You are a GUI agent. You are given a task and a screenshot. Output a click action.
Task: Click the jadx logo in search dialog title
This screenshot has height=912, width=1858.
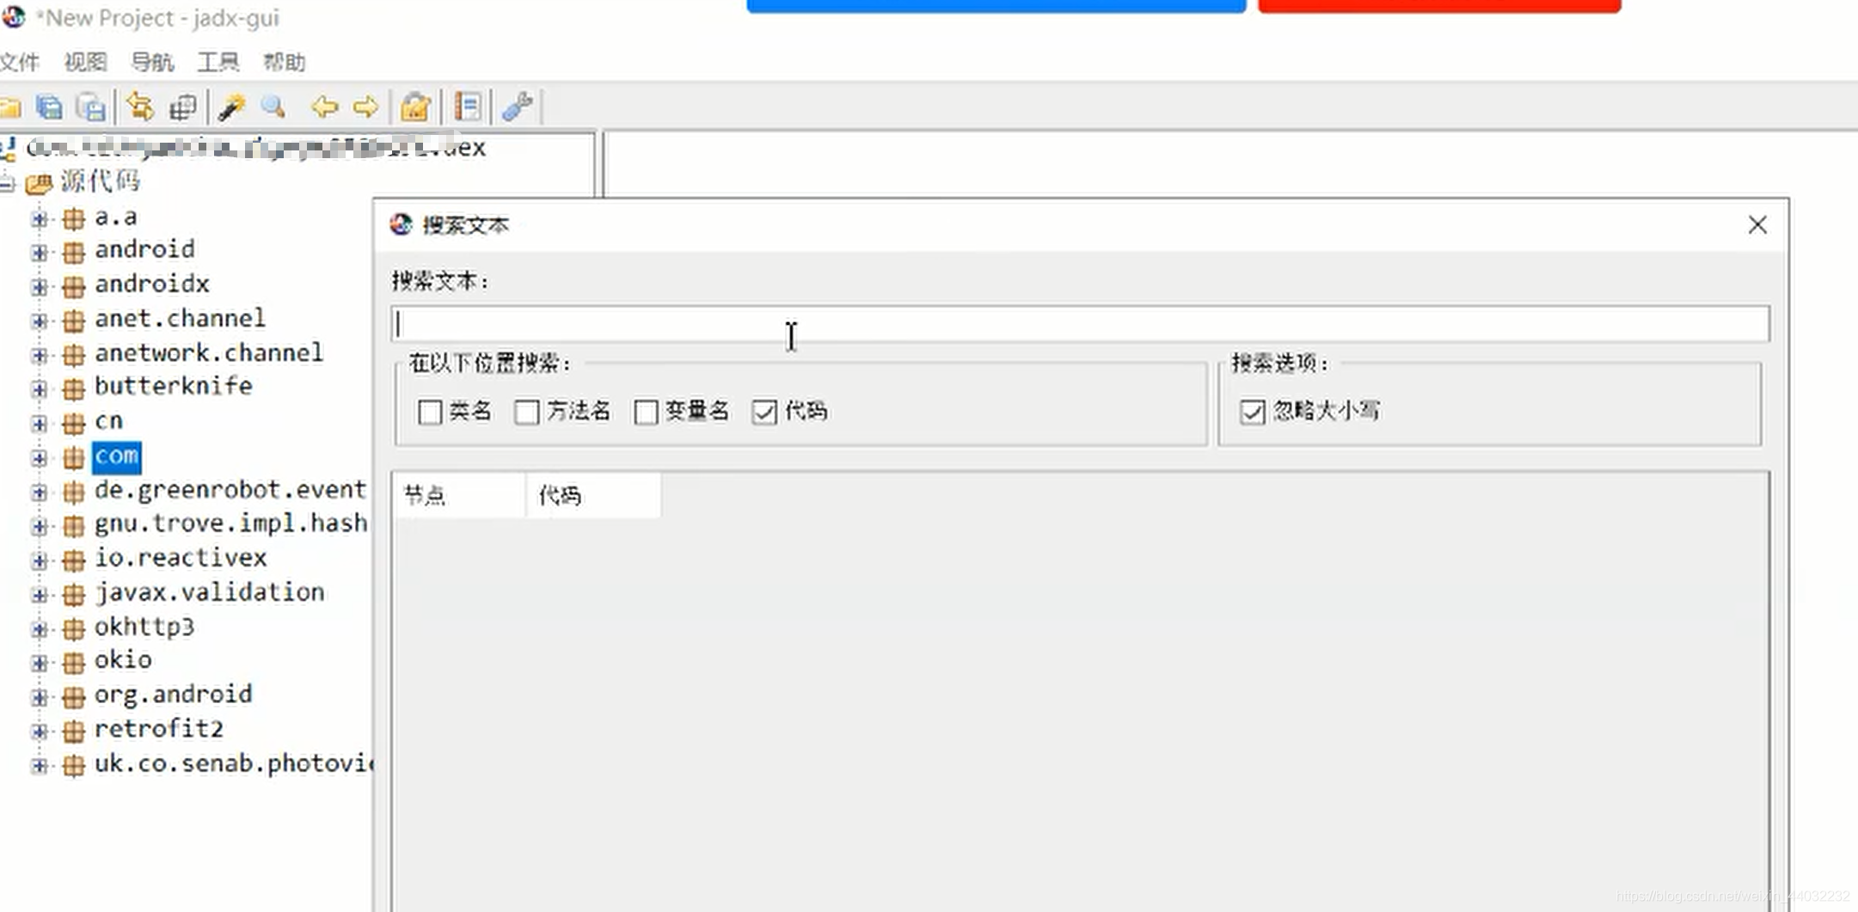(401, 224)
